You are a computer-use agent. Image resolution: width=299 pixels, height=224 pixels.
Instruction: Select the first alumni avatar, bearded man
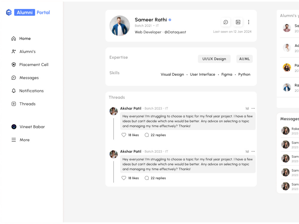click(x=287, y=28)
